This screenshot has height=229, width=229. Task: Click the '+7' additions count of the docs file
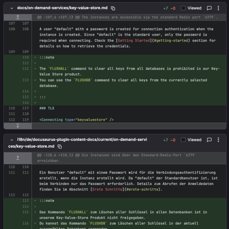pos(166,8)
